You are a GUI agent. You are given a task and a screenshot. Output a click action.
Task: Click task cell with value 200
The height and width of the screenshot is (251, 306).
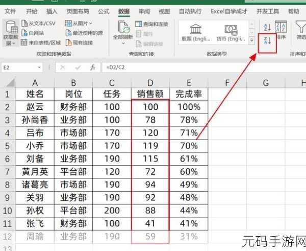(x=112, y=211)
